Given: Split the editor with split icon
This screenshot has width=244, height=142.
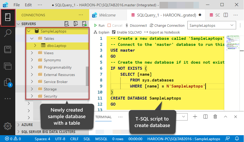Looking at the screenshot, I should coord(226,15).
